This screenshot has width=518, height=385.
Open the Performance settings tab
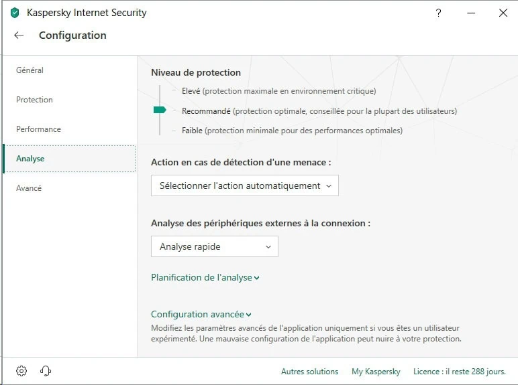click(38, 129)
